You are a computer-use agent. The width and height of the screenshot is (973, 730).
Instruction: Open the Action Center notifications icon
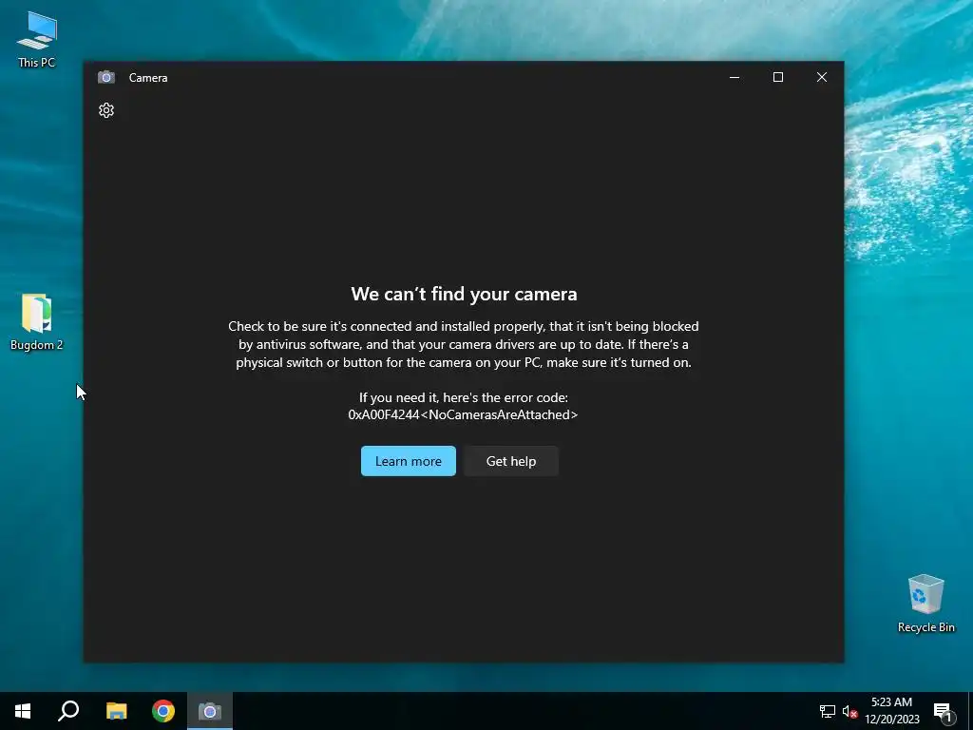943,712
